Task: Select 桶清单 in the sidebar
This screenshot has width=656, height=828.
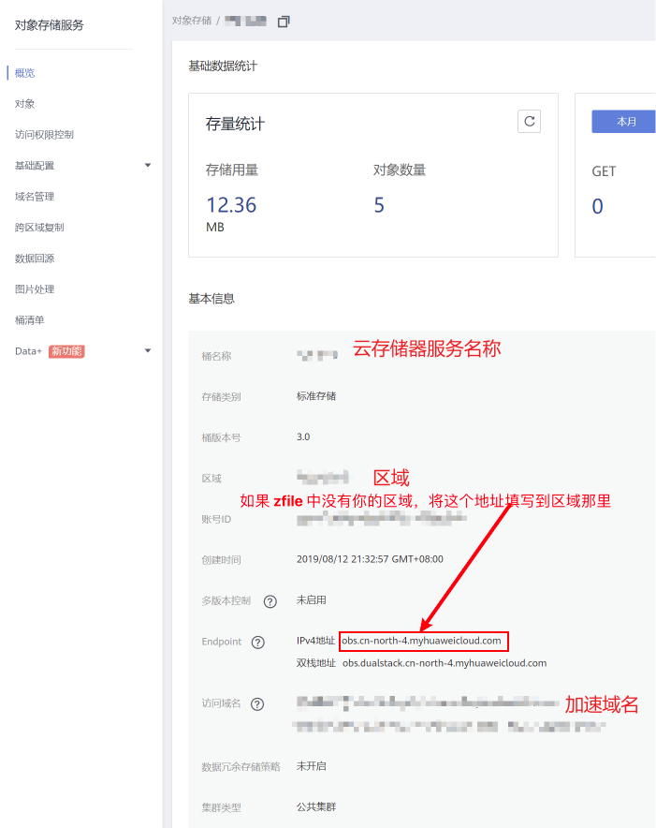Action: pos(30,320)
